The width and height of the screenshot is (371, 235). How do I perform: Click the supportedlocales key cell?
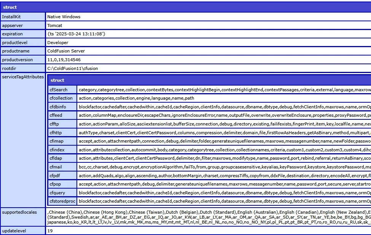click(23, 217)
